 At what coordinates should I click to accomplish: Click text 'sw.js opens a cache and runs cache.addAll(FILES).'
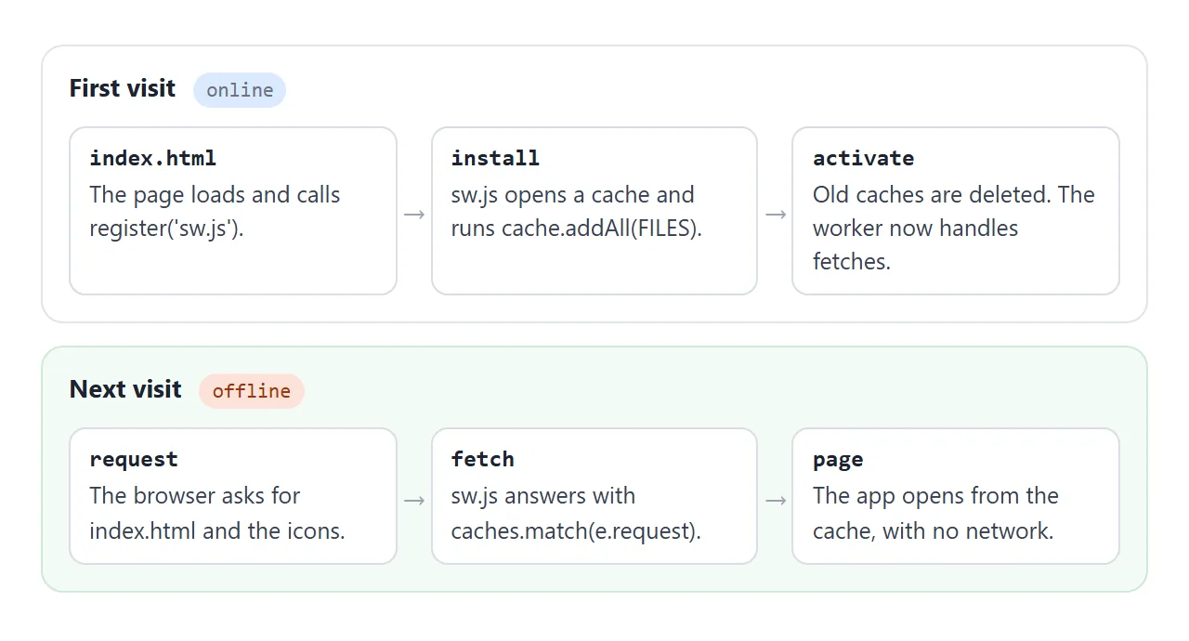click(576, 212)
